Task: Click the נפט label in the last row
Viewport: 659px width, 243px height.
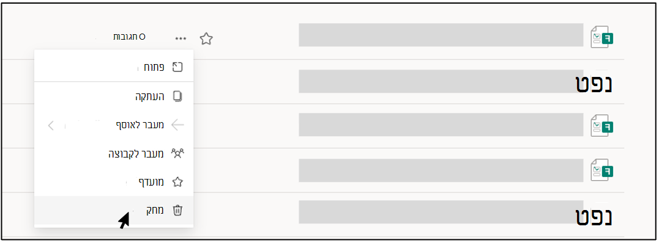Action: (594, 216)
